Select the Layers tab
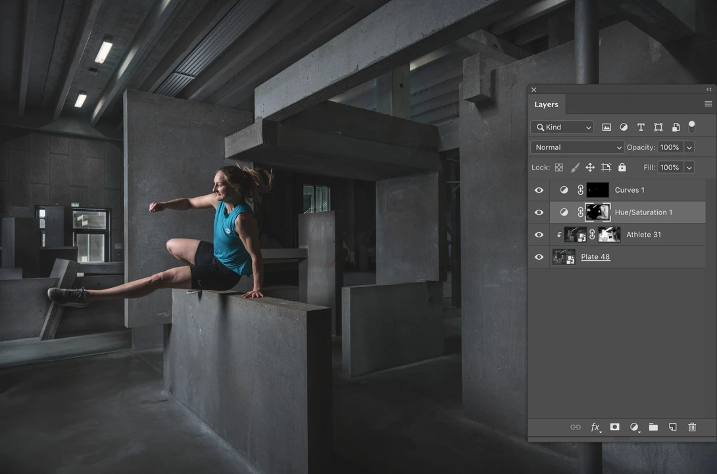The width and height of the screenshot is (717, 474). point(547,105)
